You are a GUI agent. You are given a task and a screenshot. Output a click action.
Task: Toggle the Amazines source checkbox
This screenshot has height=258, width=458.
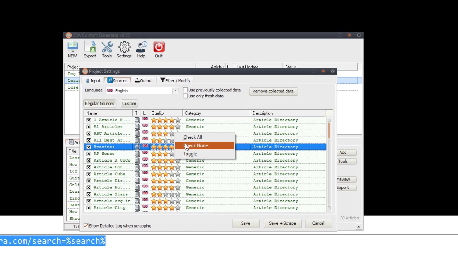point(88,147)
